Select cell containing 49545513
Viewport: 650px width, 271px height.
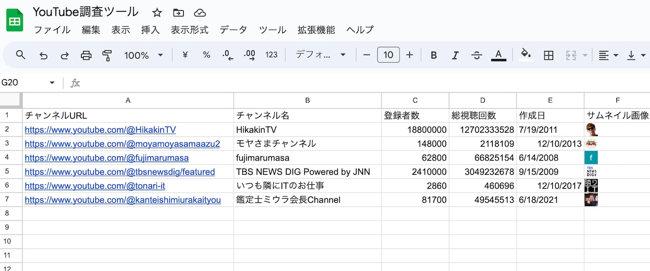click(483, 200)
